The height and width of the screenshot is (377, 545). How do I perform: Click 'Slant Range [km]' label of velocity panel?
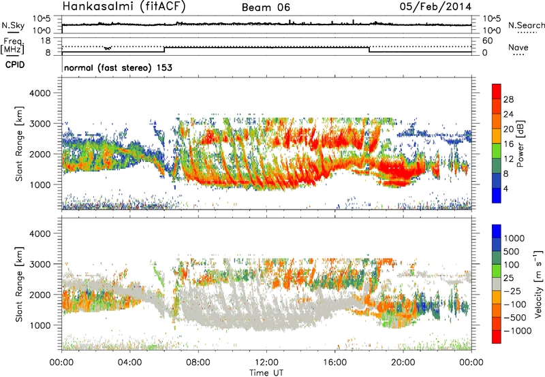click(x=19, y=284)
